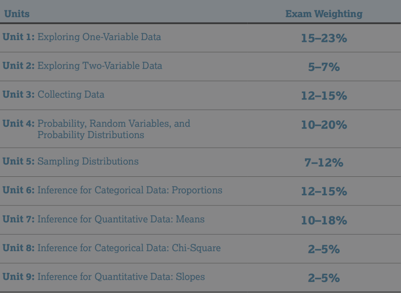Select Unit 3: Collecting Data
The height and width of the screenshot is (293, 401).
[x=53, y=95]
